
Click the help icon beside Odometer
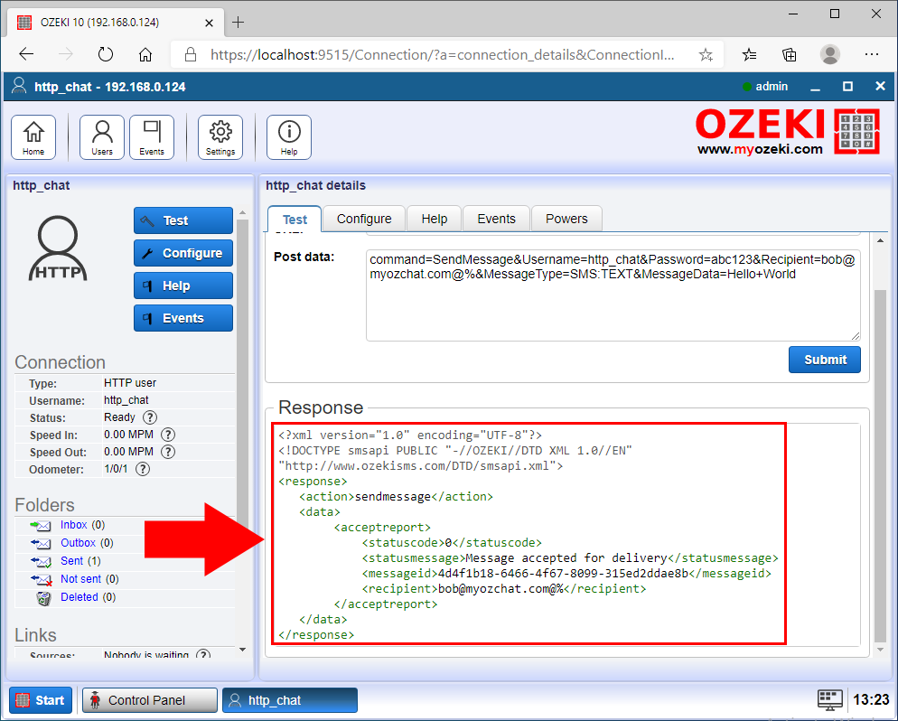pos(143,469)
